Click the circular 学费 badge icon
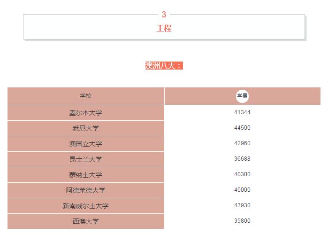The width and height of the screenshot is (328, 234). [242, 96]
